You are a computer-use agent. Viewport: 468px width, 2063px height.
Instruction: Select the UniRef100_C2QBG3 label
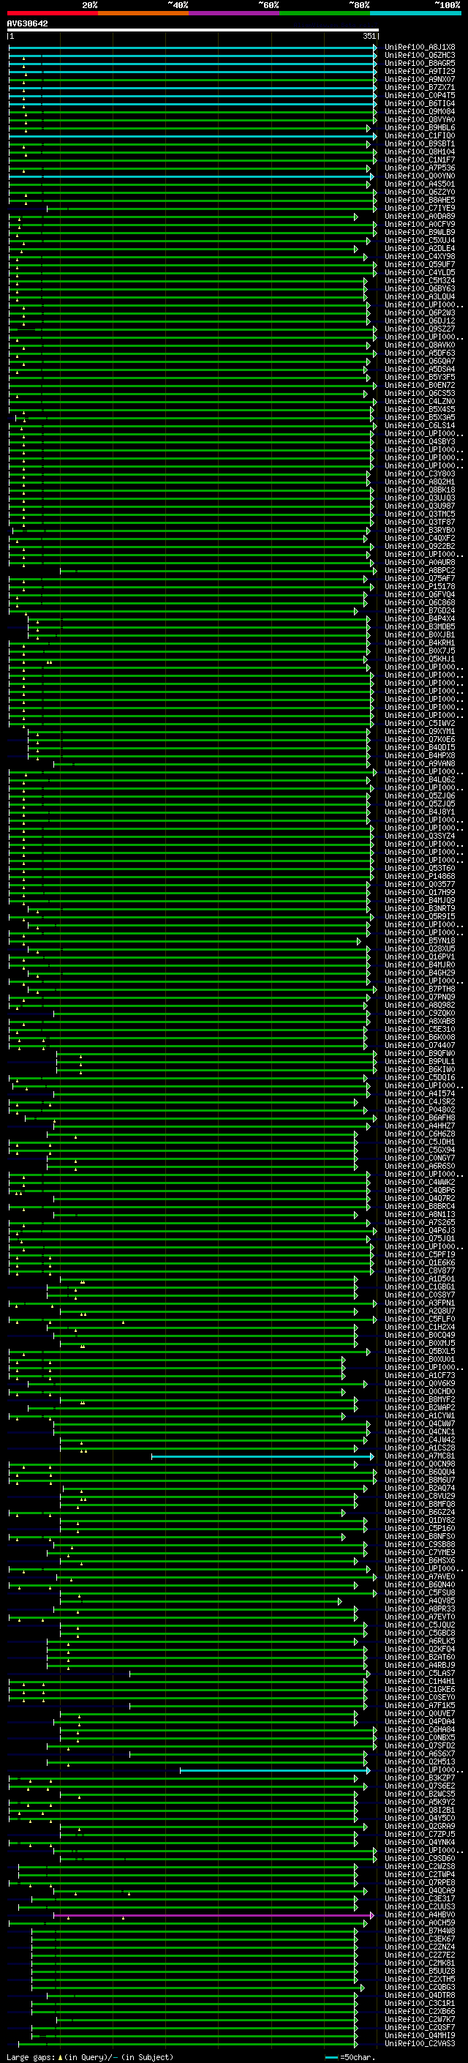(x=419, y=1988)
